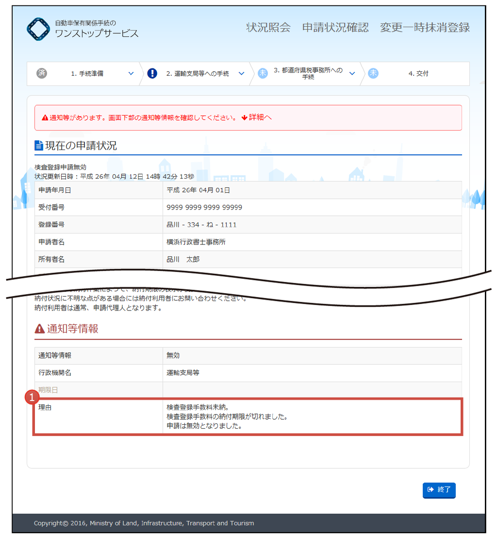Click the 受付番号 value 9999 9999 9999 99999
497x536 pixels.
click(204, 208)
